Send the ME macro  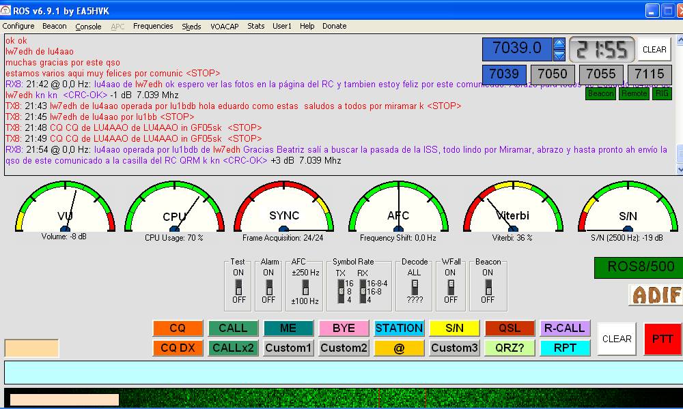(288, 328)
